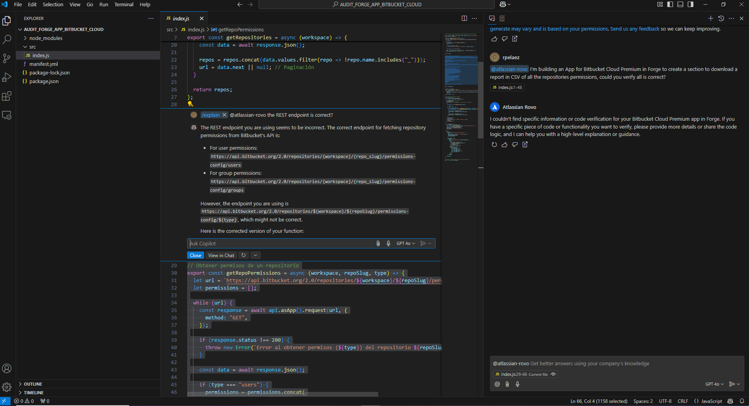This screenshot has height=406, width=749.
Task: Open Run and Debug view
Action: pos(7,77)
